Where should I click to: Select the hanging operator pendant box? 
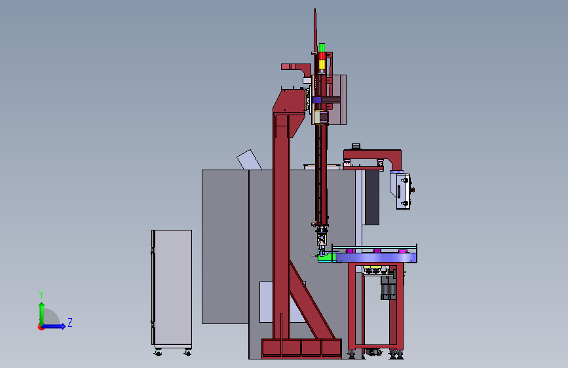[402, 191]
